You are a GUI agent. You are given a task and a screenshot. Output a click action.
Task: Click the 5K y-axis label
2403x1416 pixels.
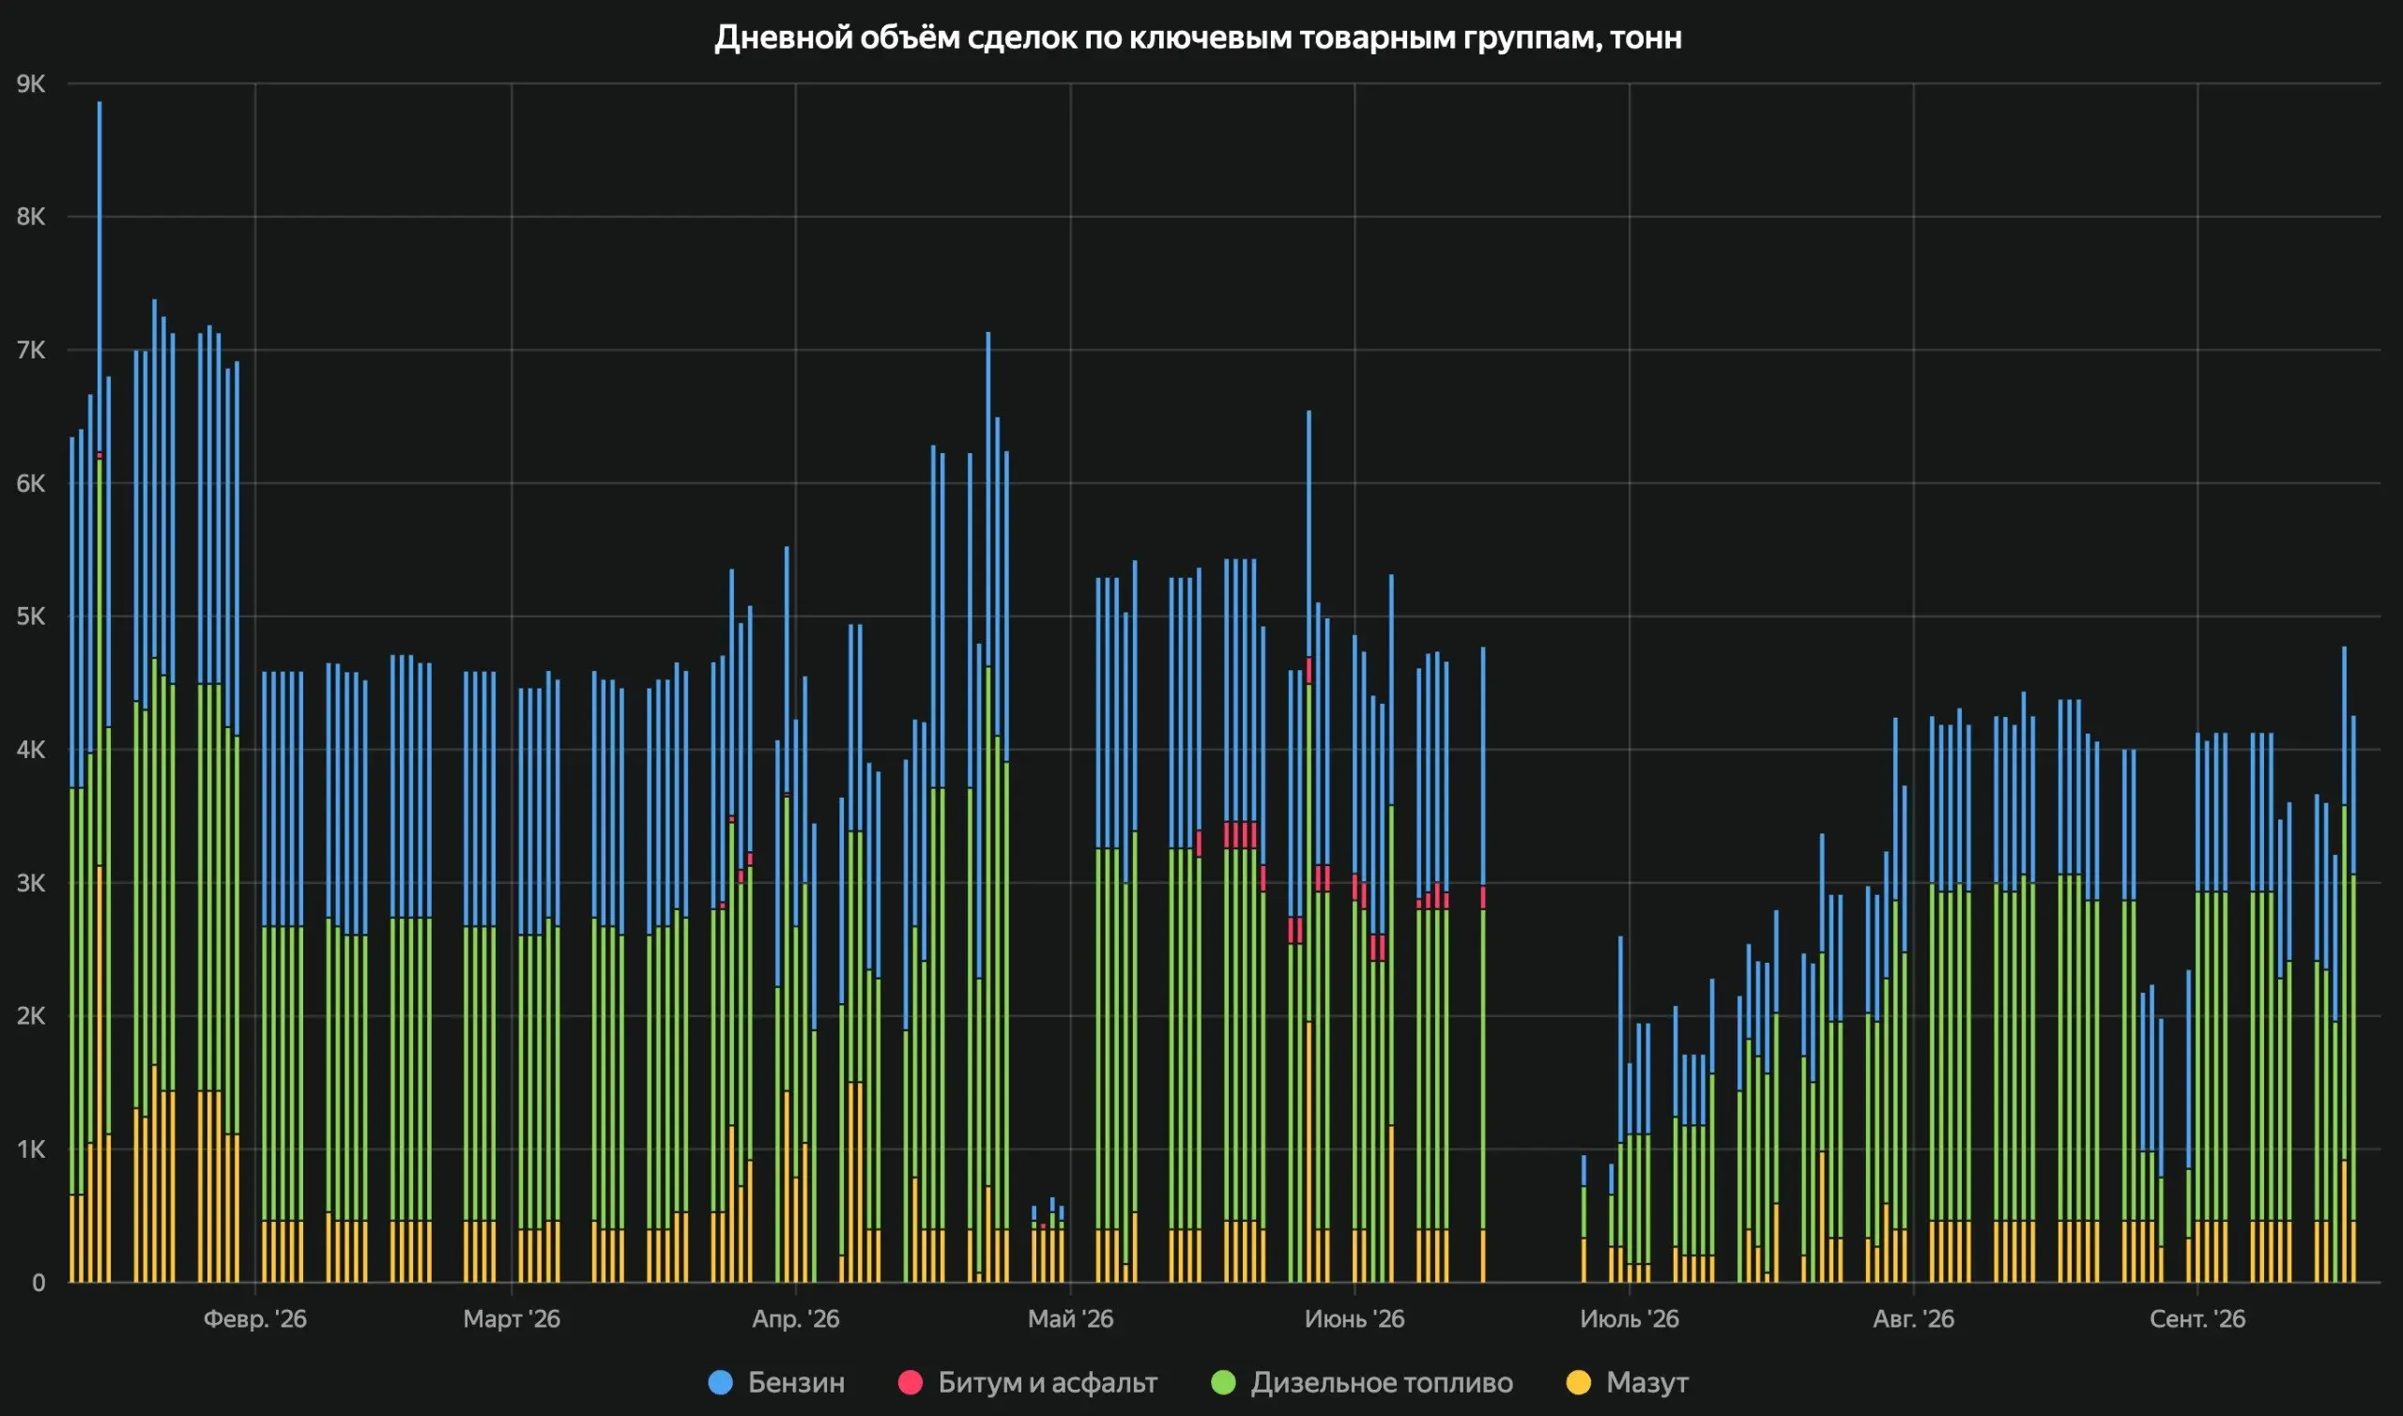(x=31, y=617)
